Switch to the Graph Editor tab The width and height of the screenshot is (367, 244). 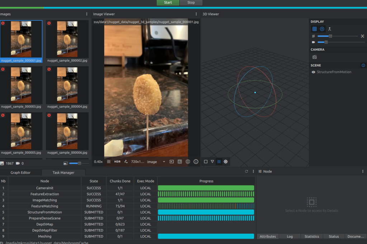pyautogui.click(x=20, y=173)
